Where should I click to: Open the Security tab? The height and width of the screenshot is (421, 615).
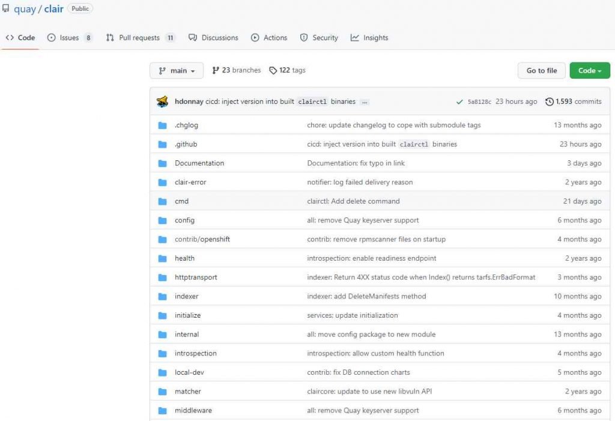point(319,38)
